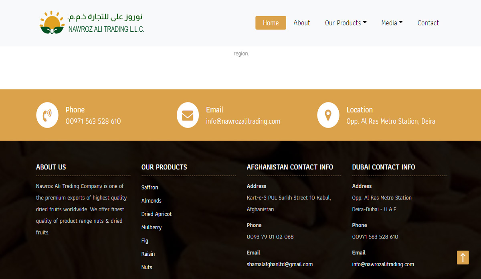Screen dimensions: 481x279
Task: Click the Dubai phone number 00971 563 528 610 in footer
Action: pyautogui.click(x=375, y=237)
